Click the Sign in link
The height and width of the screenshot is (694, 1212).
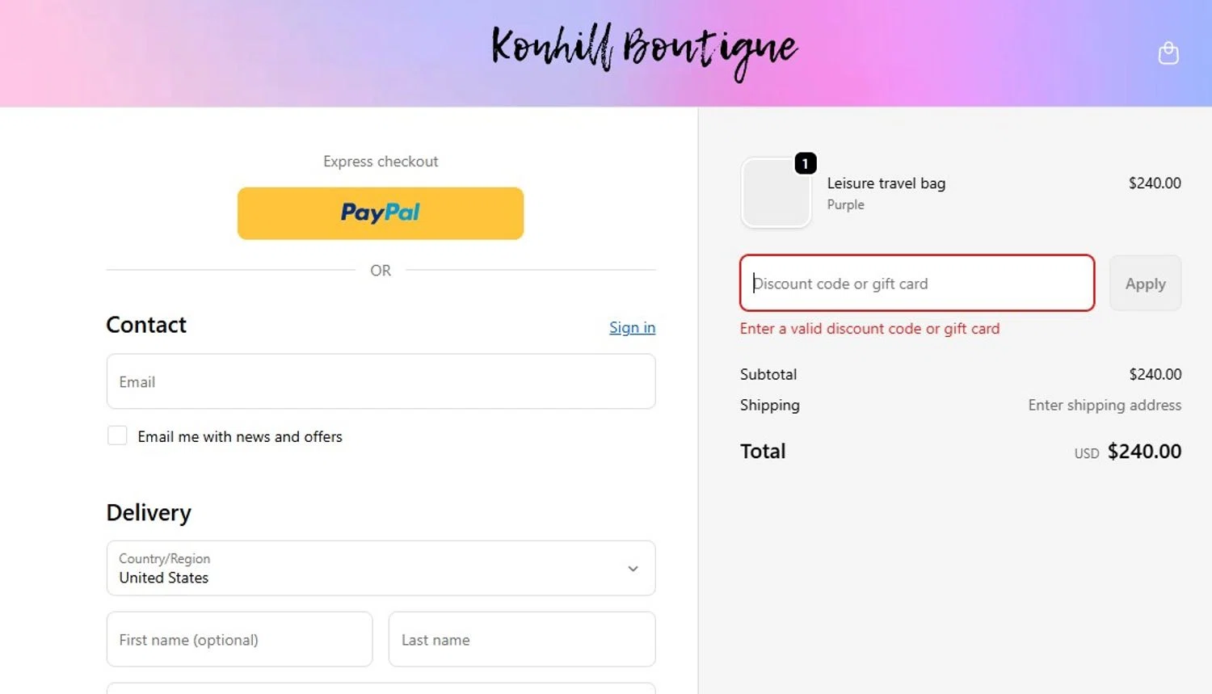pos(632,327)
